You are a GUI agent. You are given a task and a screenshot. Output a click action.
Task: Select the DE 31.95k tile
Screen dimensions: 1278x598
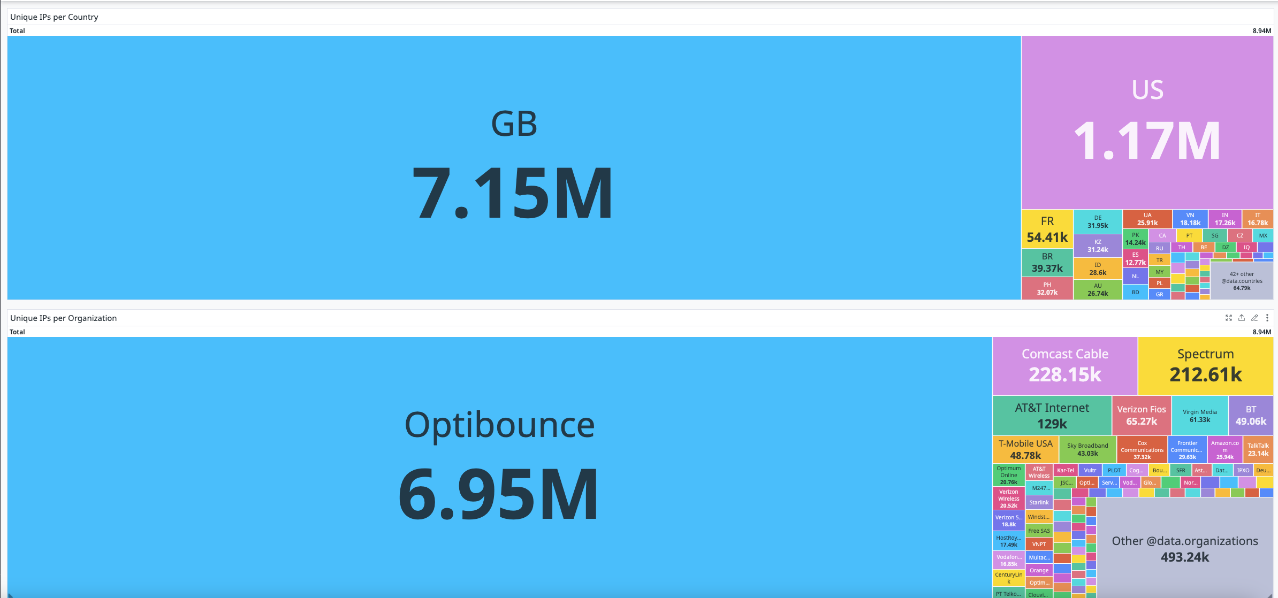coord(1098,221)
